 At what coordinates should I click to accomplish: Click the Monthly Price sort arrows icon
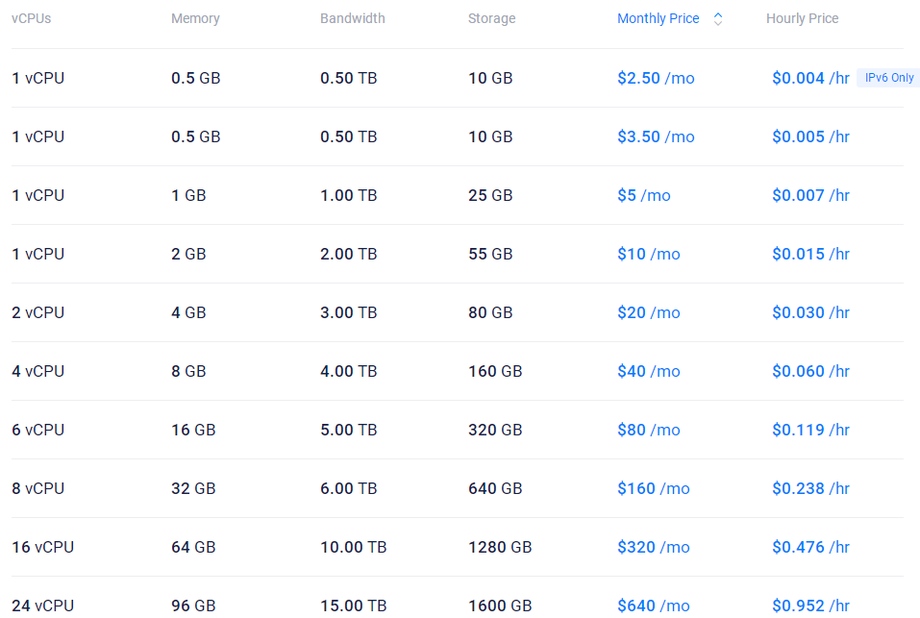718,18
